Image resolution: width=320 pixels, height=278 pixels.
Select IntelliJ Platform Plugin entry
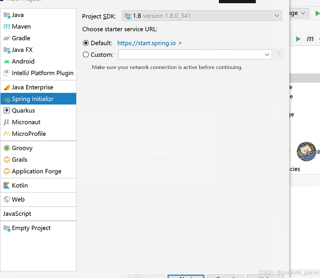(x=39, y=73)
